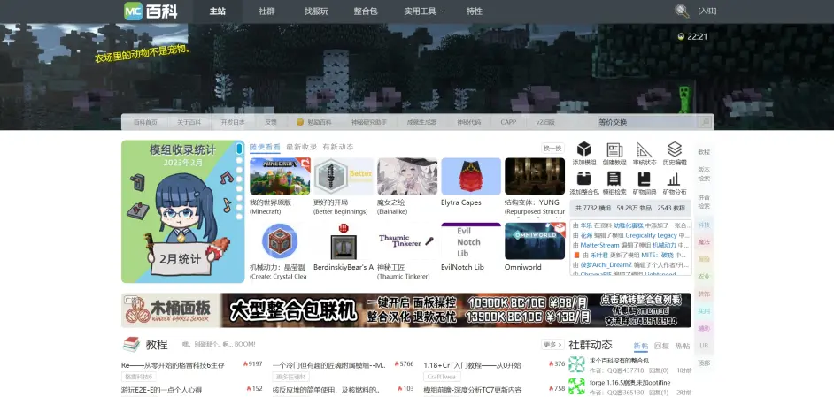Click the 添加整合包 box icon
The image size is (834, 397).
tap(584, 179)
